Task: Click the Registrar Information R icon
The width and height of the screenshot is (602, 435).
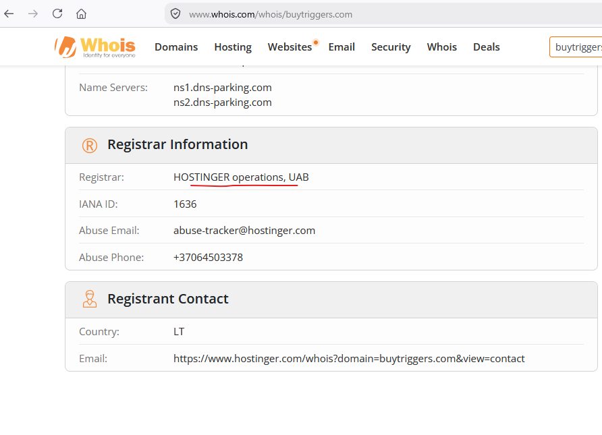Action: pyautogui.click(x=90, y=146)
